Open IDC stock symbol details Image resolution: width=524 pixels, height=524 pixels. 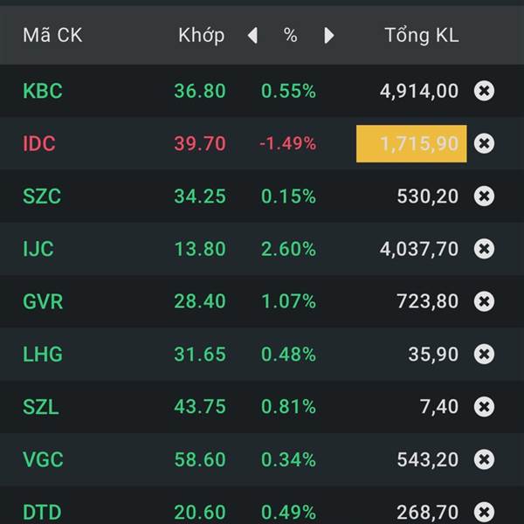pyautogui.click(x=39, y=143)
